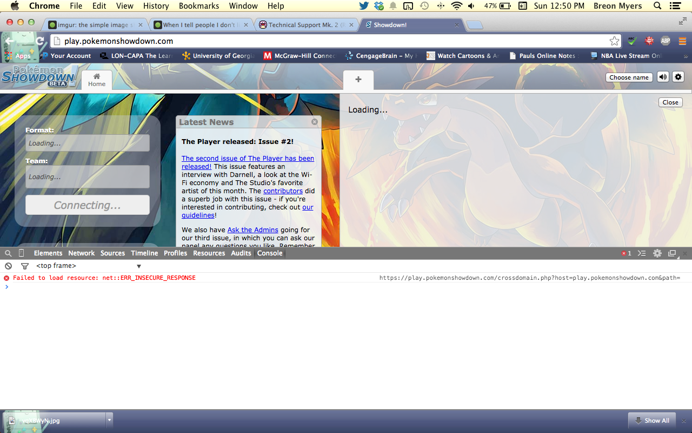Open the Showdown options gear icon
Image resolution: width=692 pixels, height=433 pixels.
coord(678,77)
